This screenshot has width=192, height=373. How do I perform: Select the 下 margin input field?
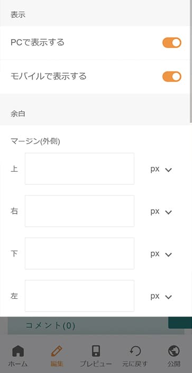coord(80,253)
